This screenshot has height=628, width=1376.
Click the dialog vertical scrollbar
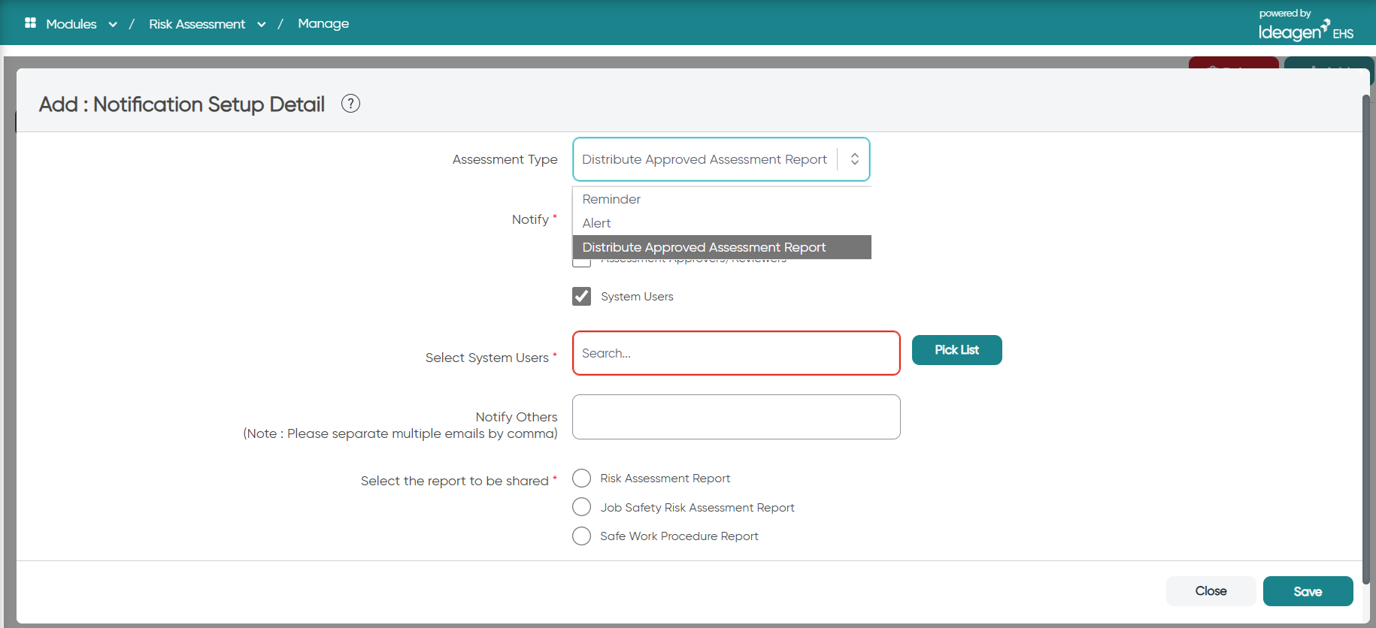pos(1366,338)
